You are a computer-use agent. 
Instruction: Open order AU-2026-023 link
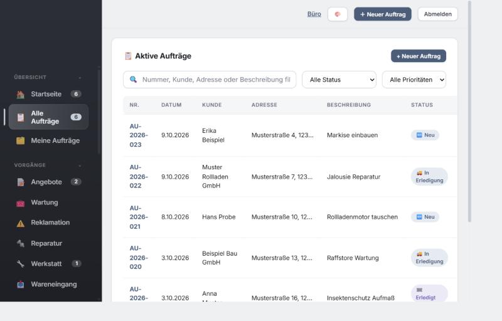click(x=139, y=135)
